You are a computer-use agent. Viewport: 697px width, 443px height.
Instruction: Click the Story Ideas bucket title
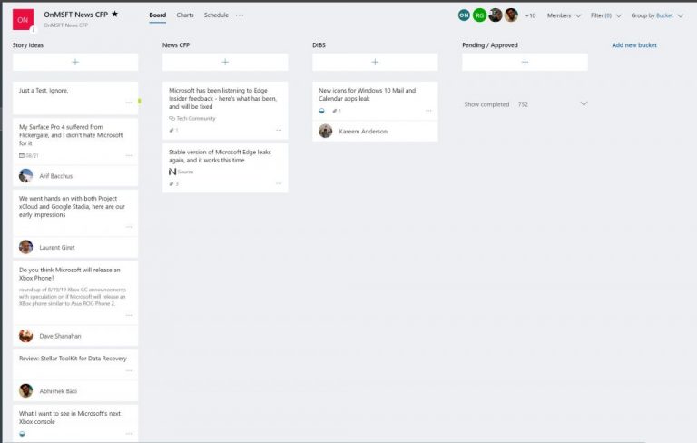[x=28, y=44]
